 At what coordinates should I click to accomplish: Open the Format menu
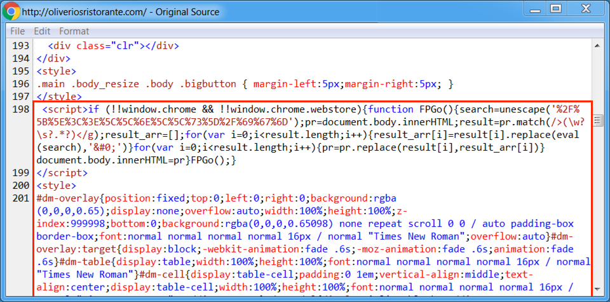coord(74,31)
